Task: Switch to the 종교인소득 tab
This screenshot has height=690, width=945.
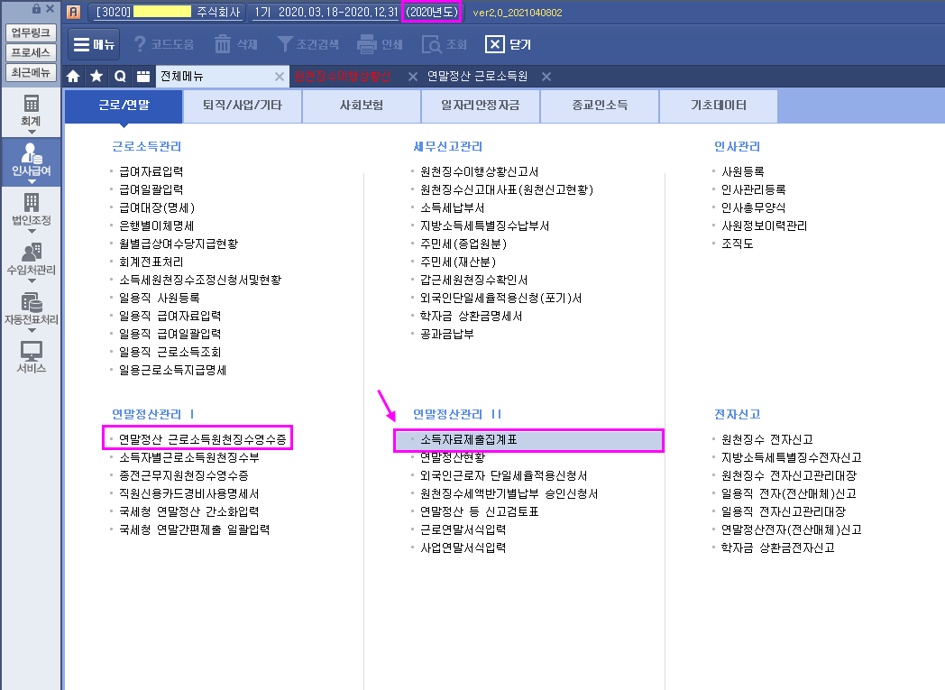Action: tap(600, 106)
